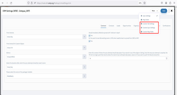This screenshot has height=95, width=177.
Task: Click the gear icon beside Sync Settings
Action: pyautogui.click(x=142, y=16)
